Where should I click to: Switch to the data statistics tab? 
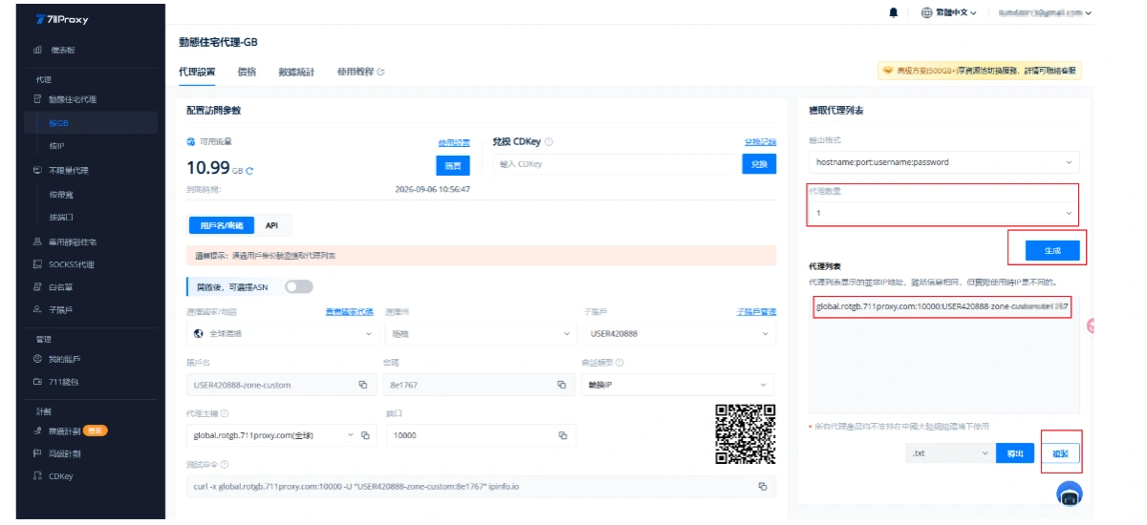click(x=295, y=72)
